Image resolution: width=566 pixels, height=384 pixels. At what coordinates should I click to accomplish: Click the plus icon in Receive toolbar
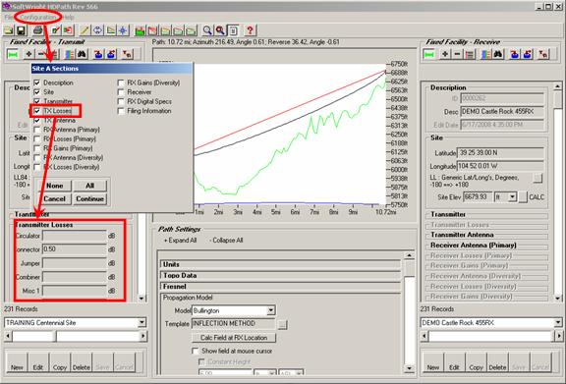(x=445, y=54)
